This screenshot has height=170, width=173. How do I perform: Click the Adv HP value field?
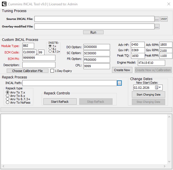(x=137, y=45)
